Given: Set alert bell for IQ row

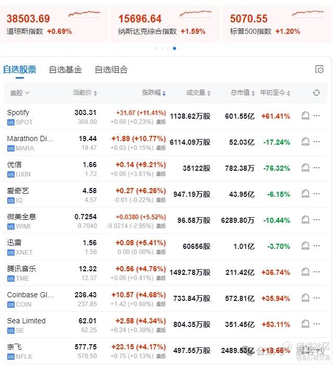Looking at the screenshot, I should tap(305, 194).
